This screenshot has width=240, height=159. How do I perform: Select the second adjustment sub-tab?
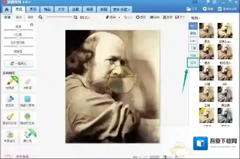pyautogui.click(x=19, y=17)
